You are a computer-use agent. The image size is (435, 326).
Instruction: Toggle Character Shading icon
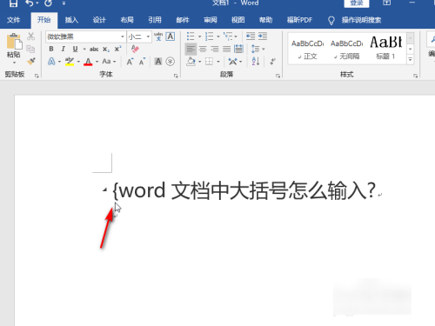(x=158, y=62)
